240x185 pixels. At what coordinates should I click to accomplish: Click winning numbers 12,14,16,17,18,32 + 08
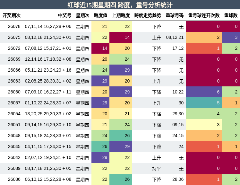[48, 59]
